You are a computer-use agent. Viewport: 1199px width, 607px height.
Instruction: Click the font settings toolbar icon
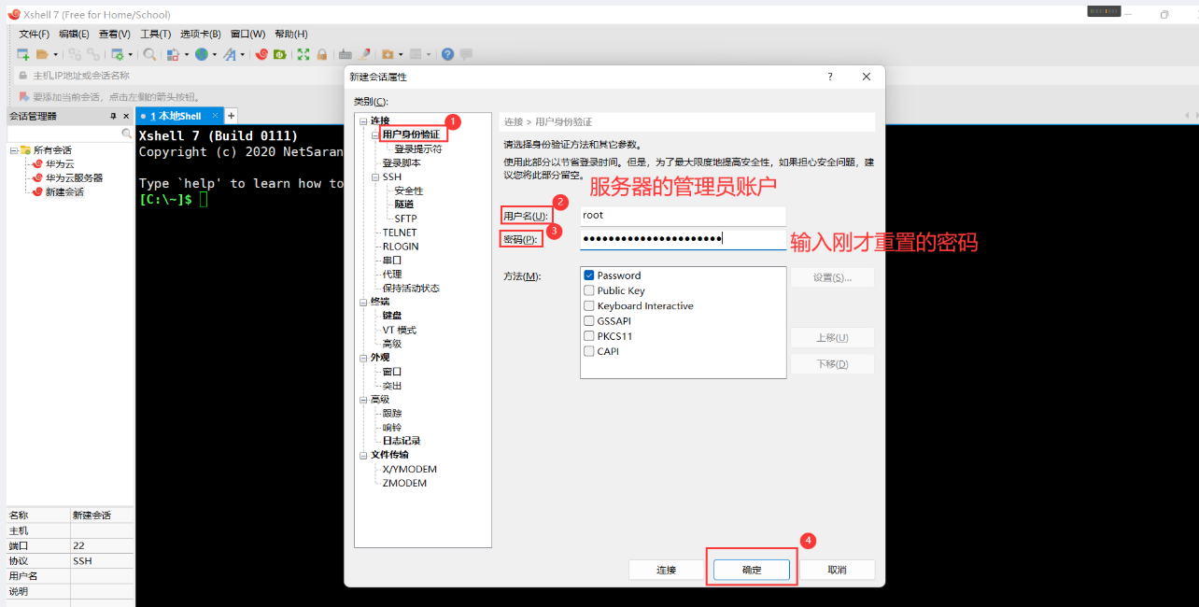[230, 54]
